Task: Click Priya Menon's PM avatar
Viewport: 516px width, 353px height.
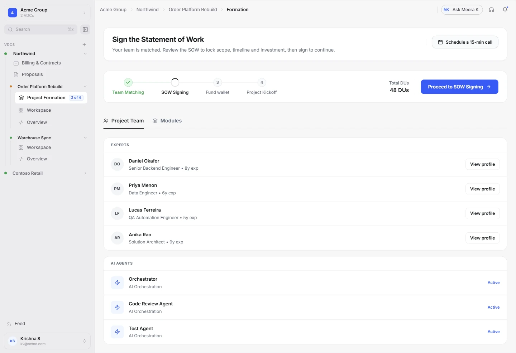Action: coord(117,189)
